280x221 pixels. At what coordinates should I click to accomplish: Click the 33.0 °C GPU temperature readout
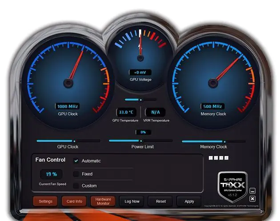(x=126, y=112)
